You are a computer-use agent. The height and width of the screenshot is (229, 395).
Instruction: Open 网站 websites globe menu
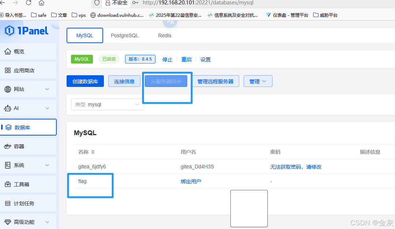(x=28, y=89)
